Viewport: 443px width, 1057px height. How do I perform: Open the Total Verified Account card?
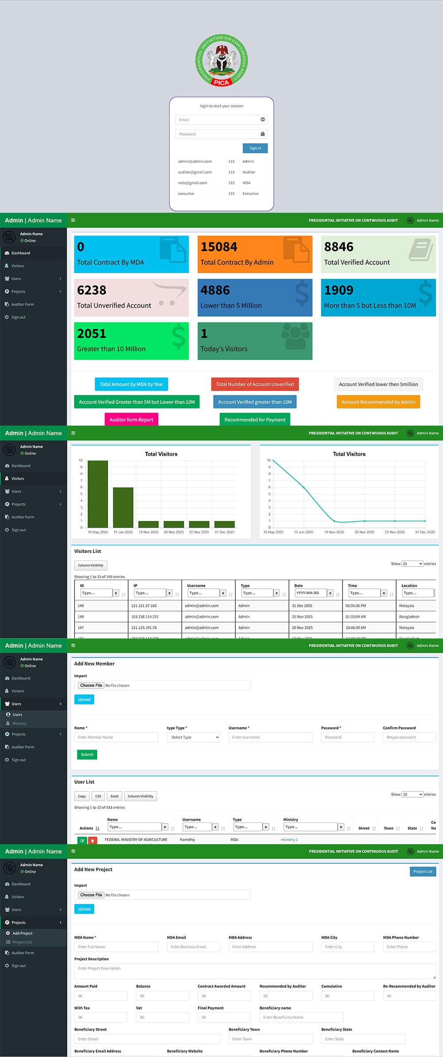click(378, 254)
